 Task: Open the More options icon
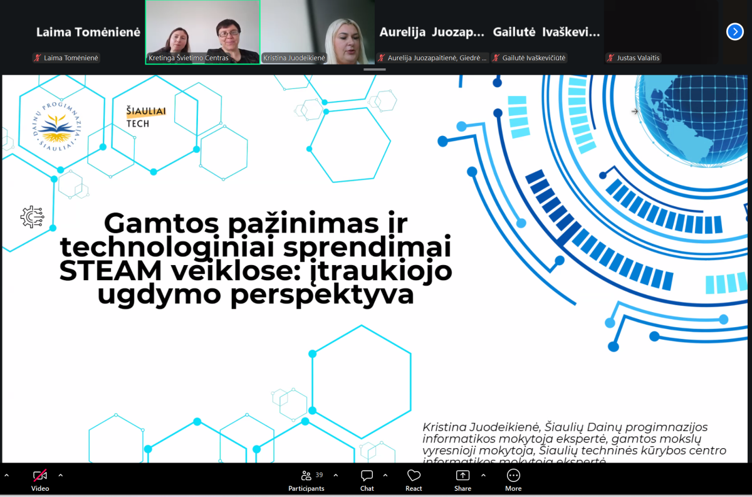coord(513,476)
